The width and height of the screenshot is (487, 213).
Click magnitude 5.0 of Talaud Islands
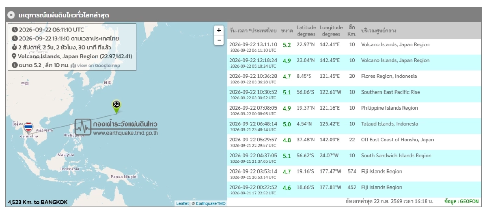287,124
